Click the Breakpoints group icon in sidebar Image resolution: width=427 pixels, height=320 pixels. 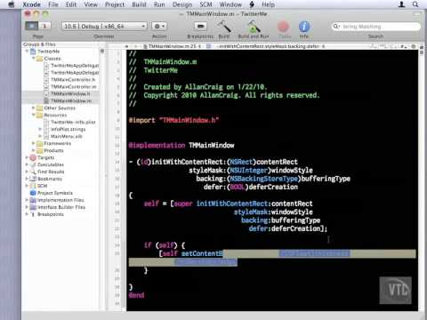click(x=33, y=214)
